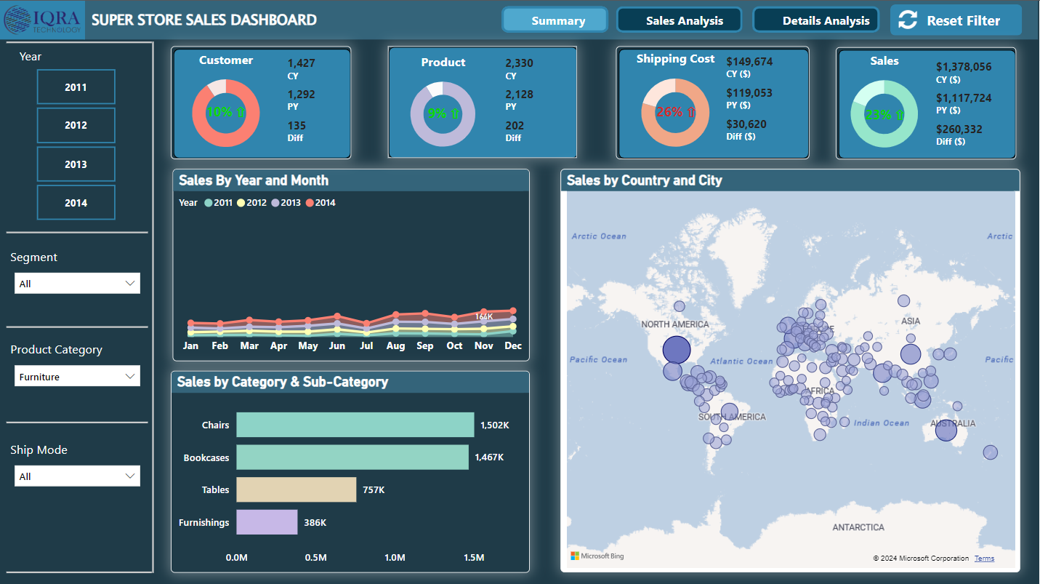Click the Shipping Cost donut chart

(674, 113)
